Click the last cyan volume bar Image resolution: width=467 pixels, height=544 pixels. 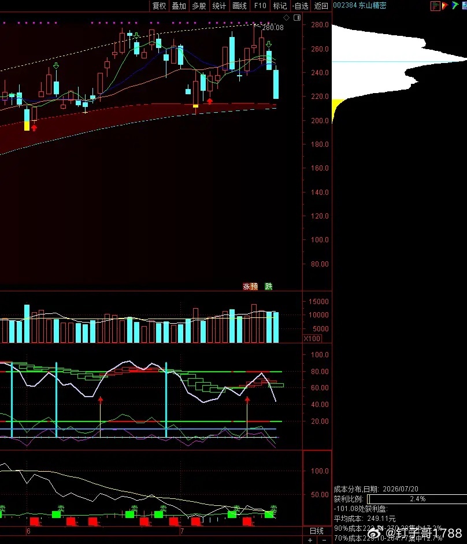pyautogui.click(x=276, y=328)
